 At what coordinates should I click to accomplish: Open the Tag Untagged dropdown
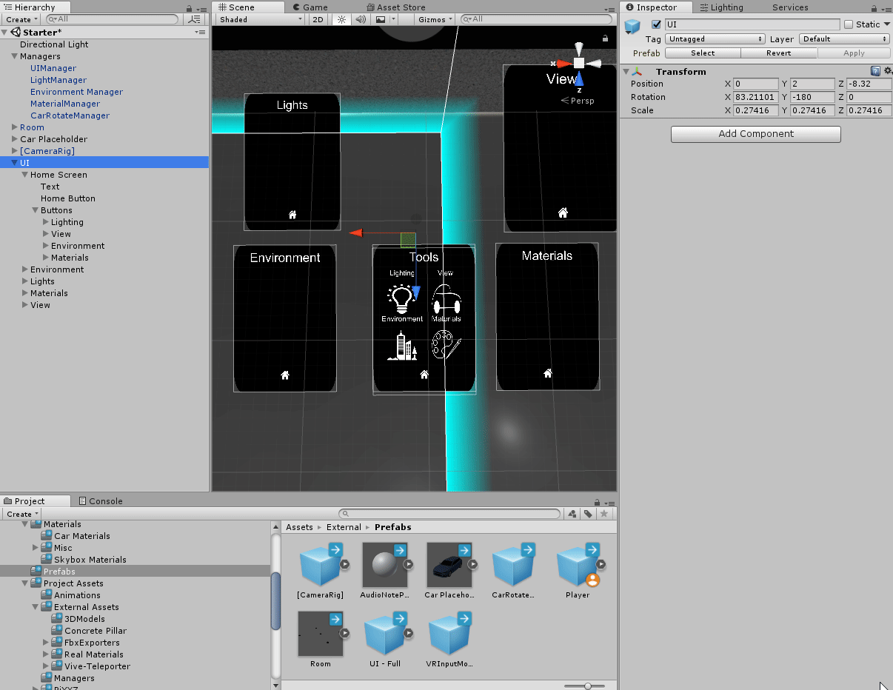pos(715,38)
